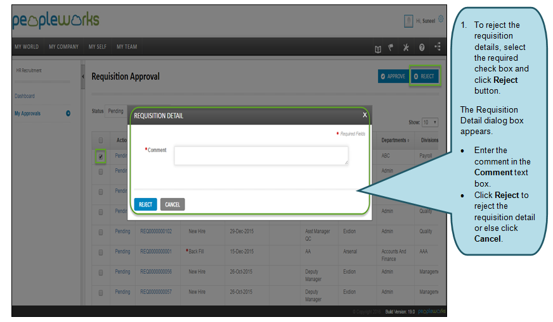Click the AAA division cell
The image size is (553, 322).
(423, 251)
